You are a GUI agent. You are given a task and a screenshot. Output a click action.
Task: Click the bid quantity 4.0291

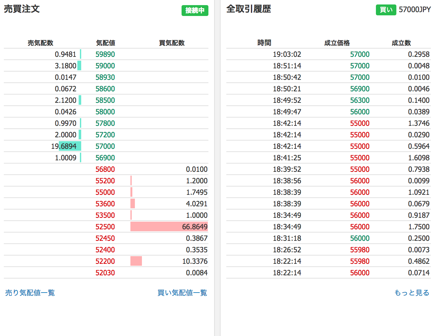pyautogui.click(x=197, y=204)
